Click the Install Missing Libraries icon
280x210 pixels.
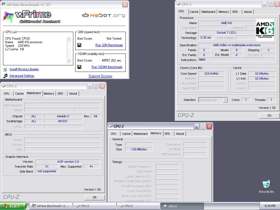click(5, 69)
